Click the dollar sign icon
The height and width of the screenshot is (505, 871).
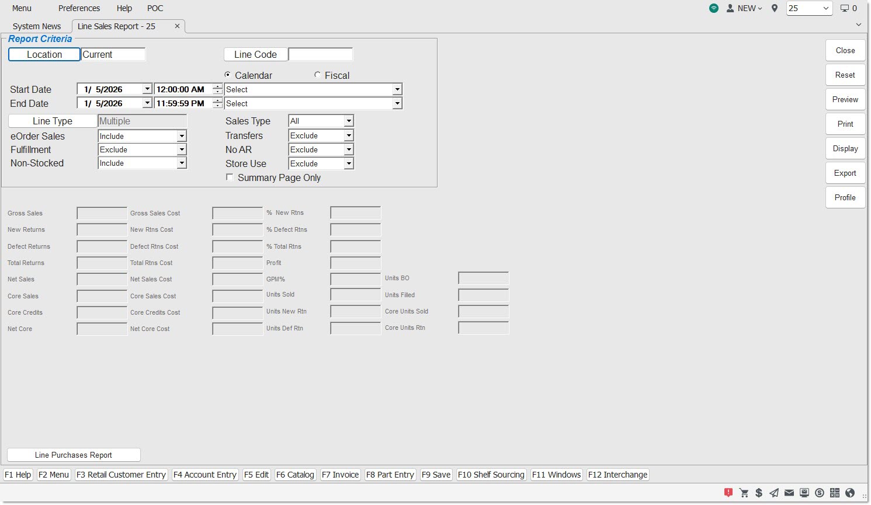[759, 493]
